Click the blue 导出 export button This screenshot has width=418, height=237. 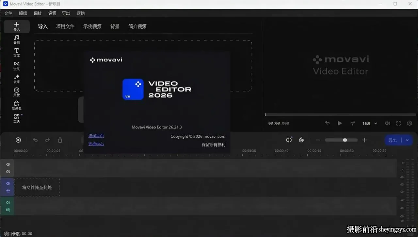coord(393,140)
